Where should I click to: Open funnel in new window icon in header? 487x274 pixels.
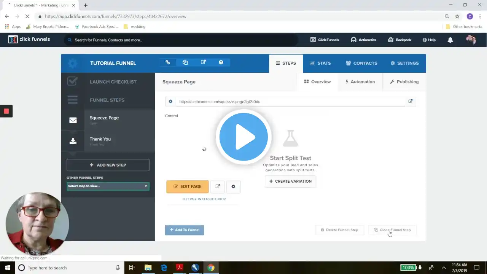click(x=203, y=62)
